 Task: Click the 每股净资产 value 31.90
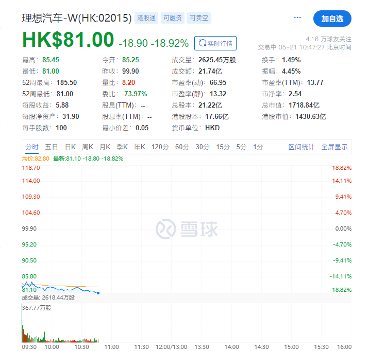click(71, 116)
